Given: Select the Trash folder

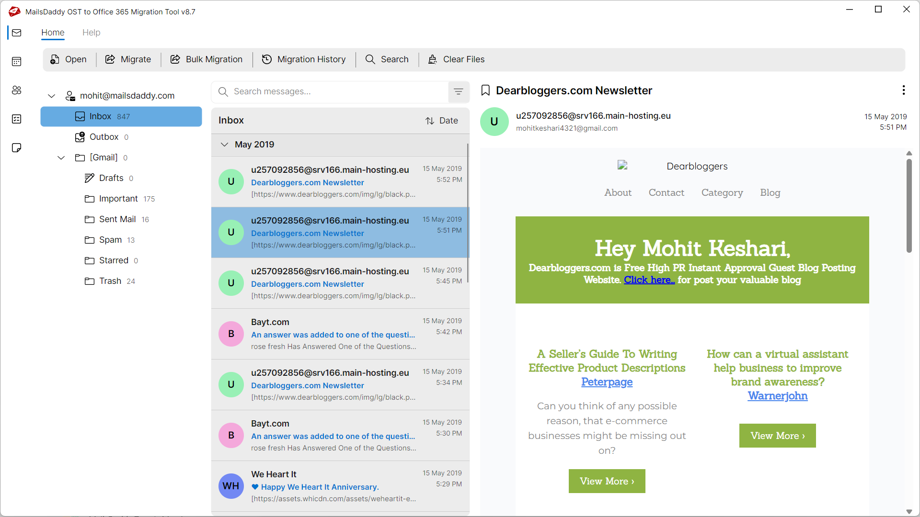Looking at the screenshot, I should pos(121,281).
